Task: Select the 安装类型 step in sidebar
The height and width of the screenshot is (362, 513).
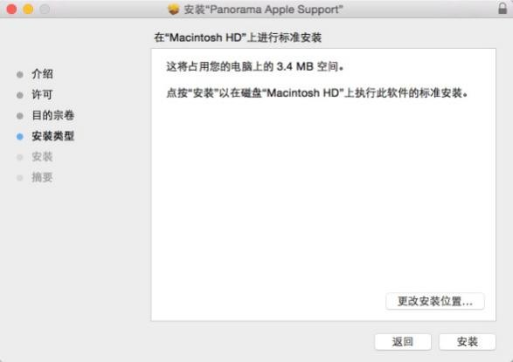Action: [x=53, y=136]
